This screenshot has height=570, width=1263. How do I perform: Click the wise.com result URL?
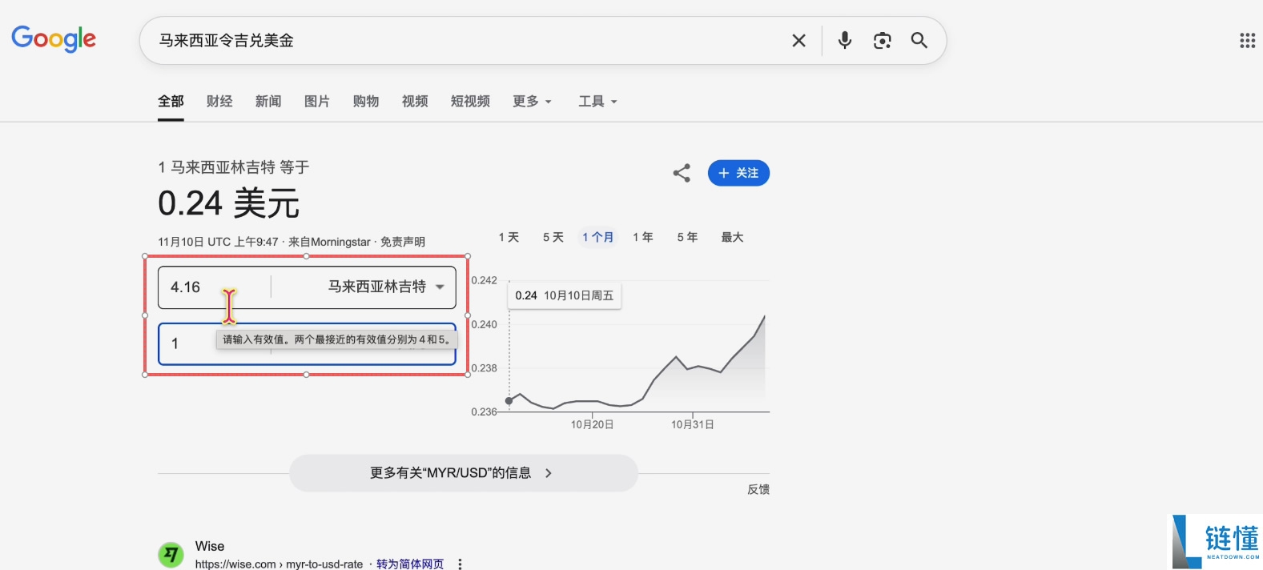(279, 564)
